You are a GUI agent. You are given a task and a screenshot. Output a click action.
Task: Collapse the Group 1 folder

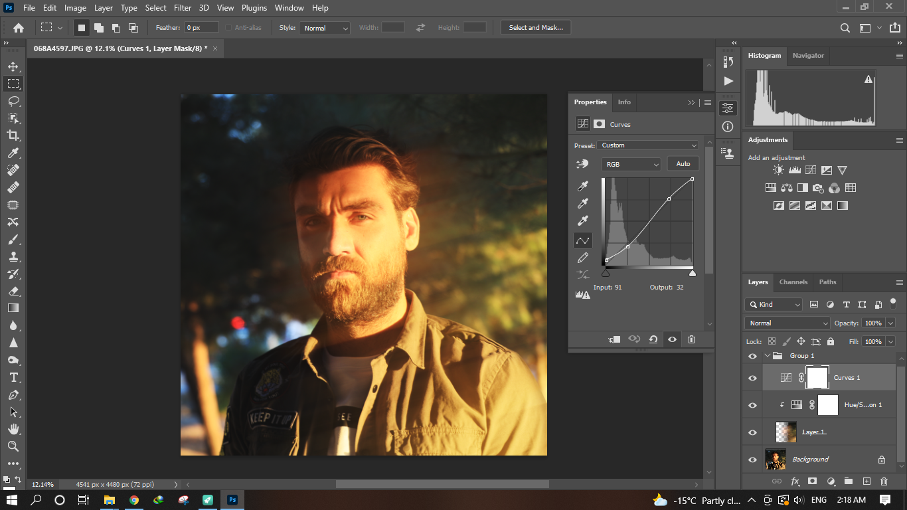click(x=768, y=356)
